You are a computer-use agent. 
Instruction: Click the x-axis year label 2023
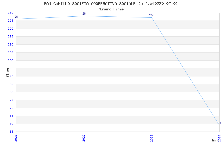[151, 138]
